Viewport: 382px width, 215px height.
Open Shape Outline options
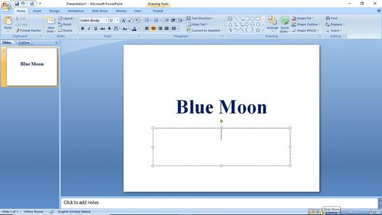pyautogui.click(x=306, y=24)
